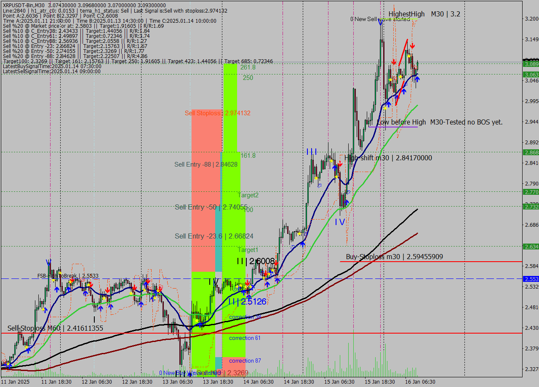The height and width of the screenshot is (387, 539).
Task: Click the 2.770 price tag on axis
Action: (531, 192)
